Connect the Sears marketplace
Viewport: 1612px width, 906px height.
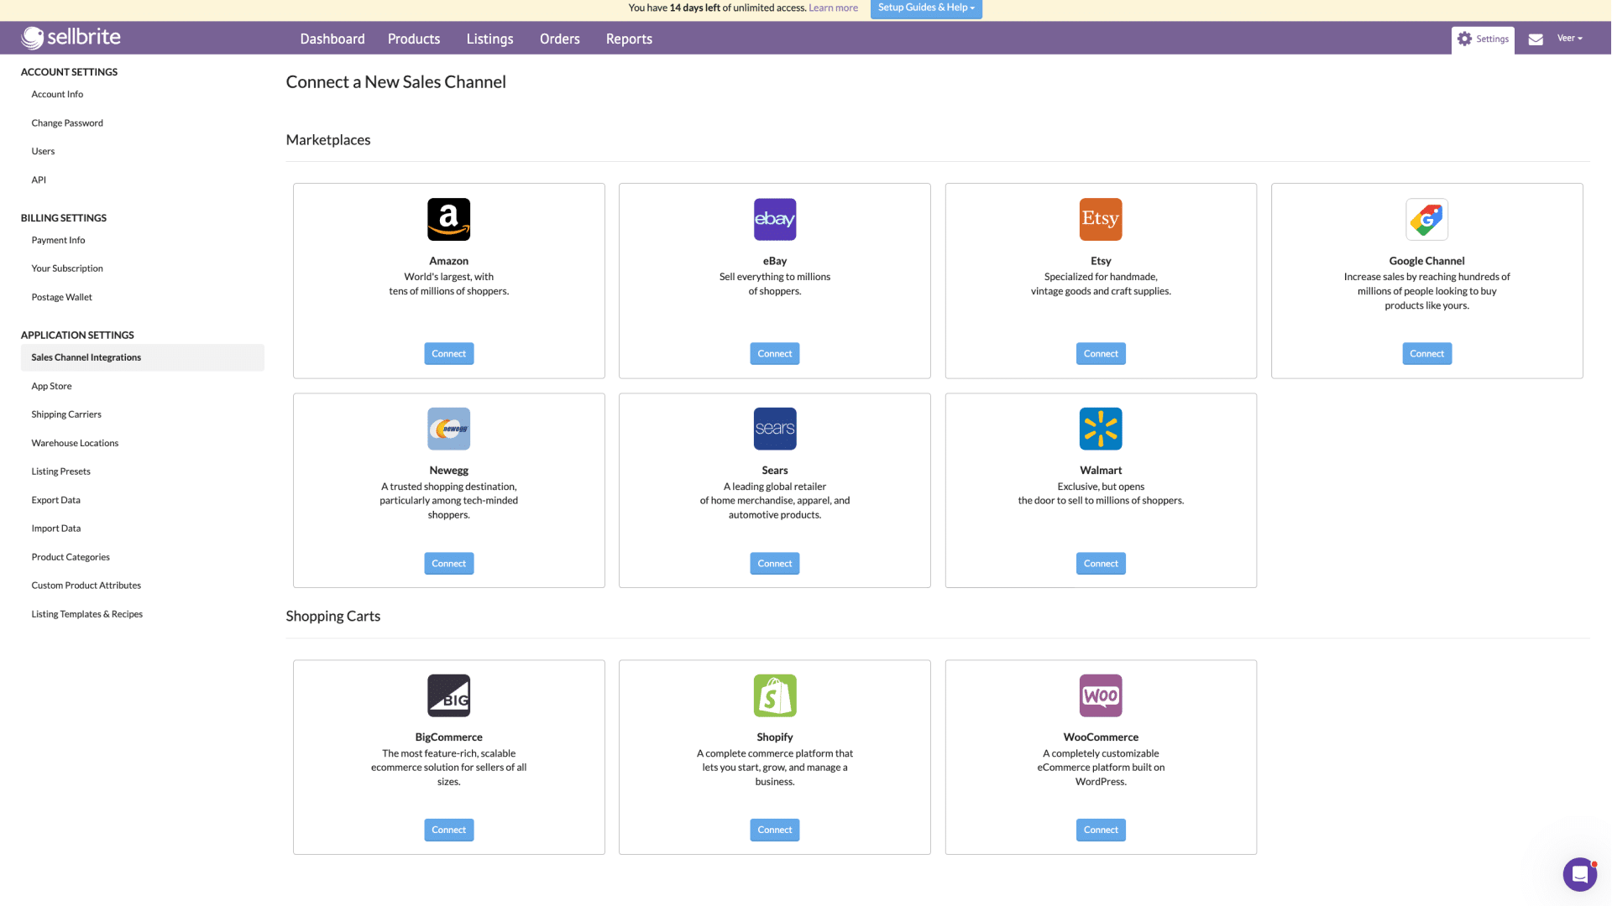pos(774,564)
